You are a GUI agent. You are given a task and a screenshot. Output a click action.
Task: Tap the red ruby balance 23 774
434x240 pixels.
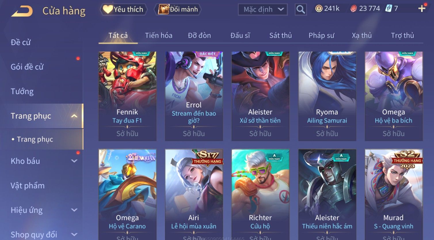click(x=365, y=9)
